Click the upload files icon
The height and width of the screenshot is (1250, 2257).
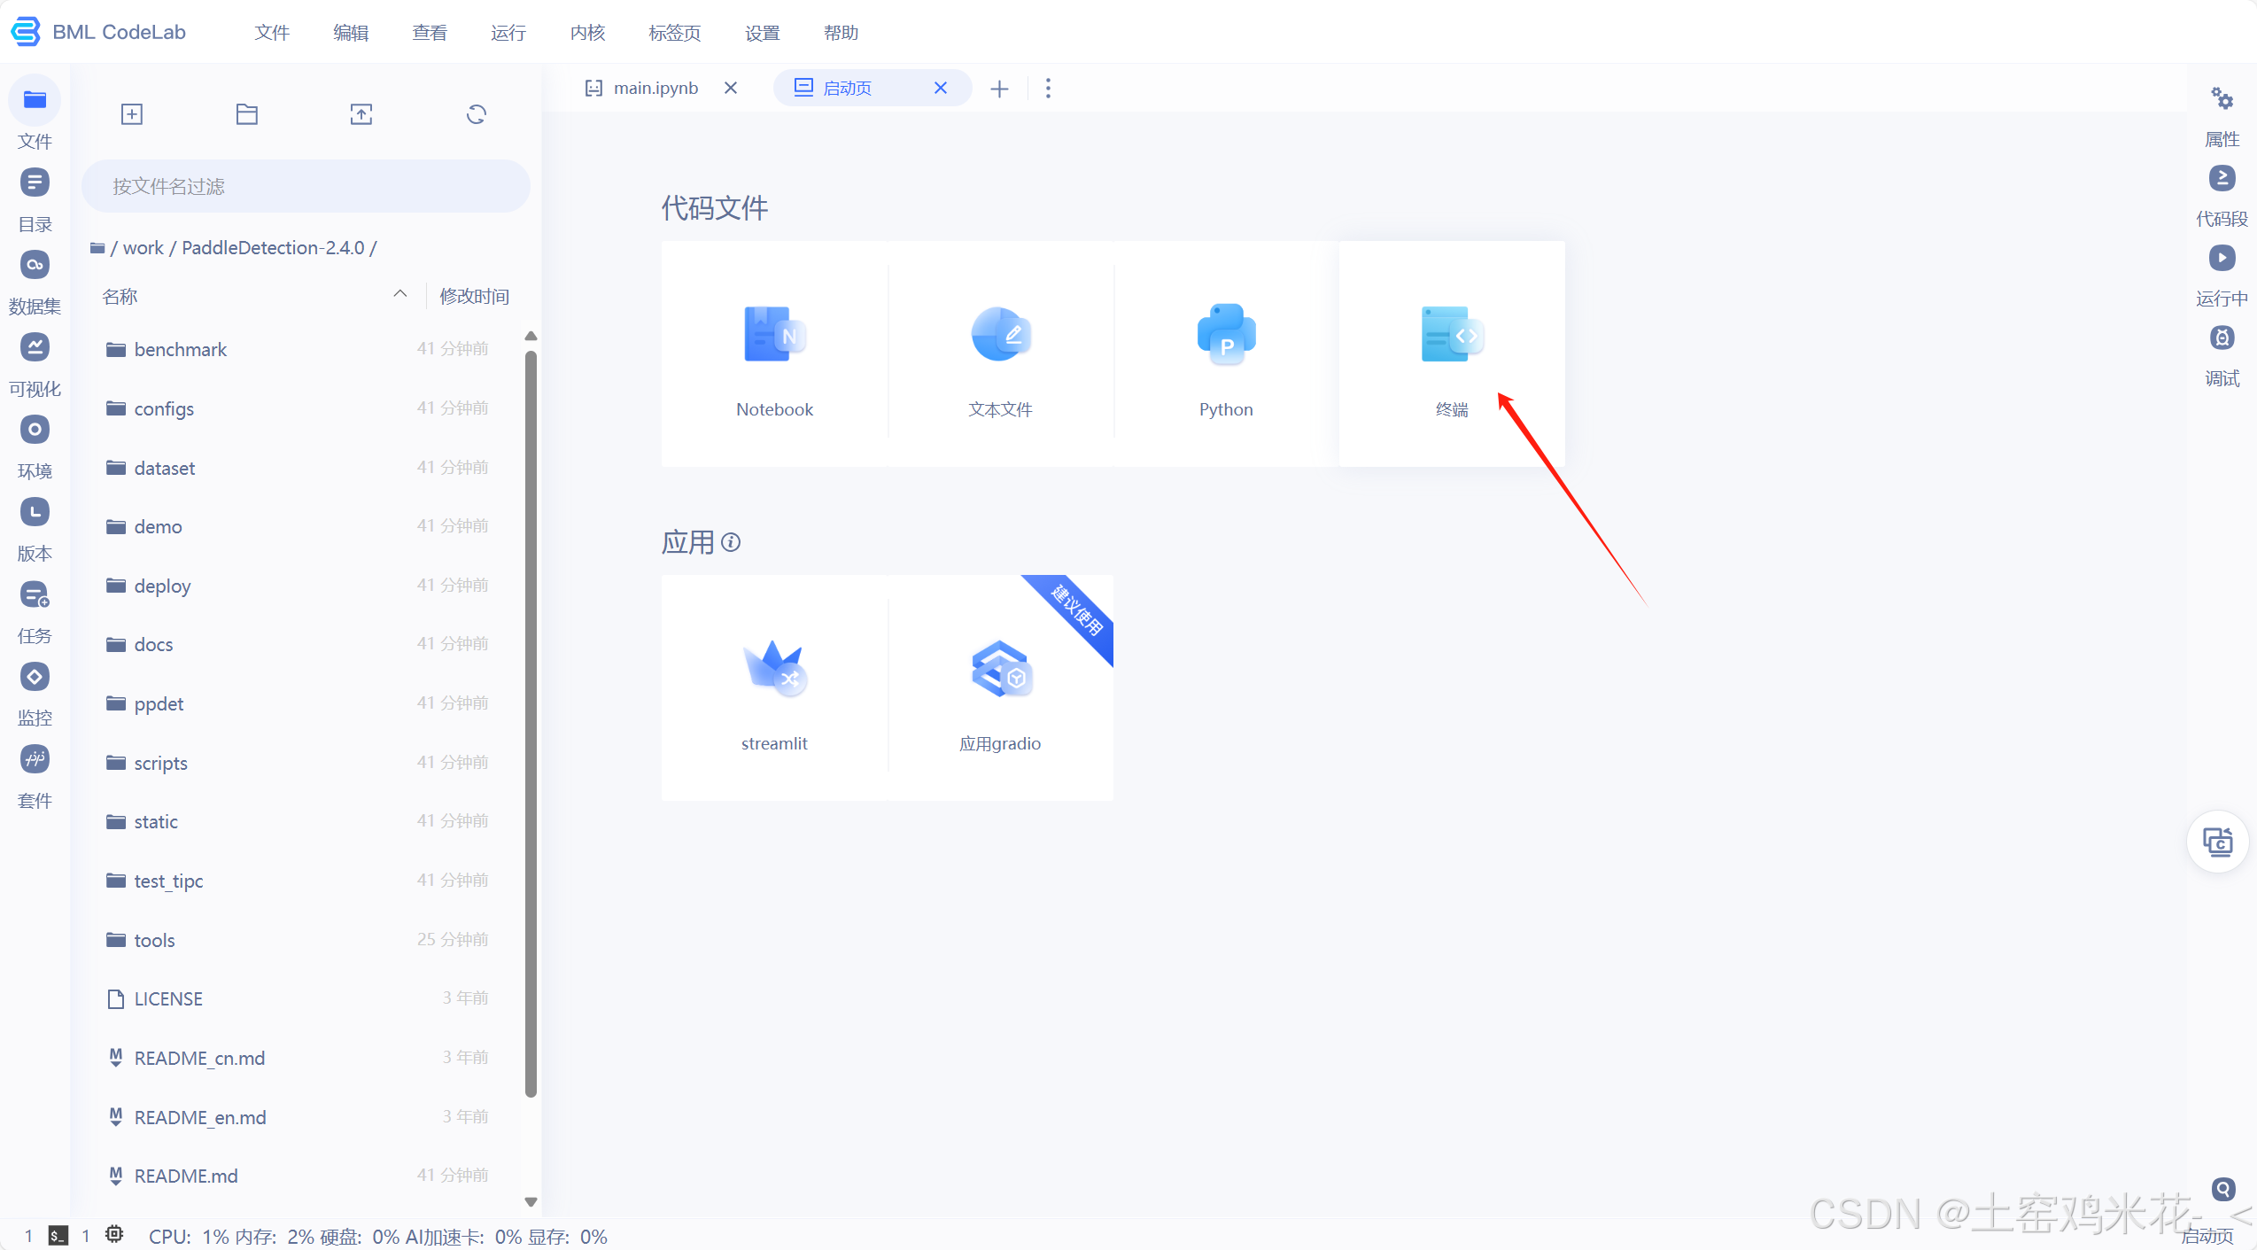(x=361, y=114)
